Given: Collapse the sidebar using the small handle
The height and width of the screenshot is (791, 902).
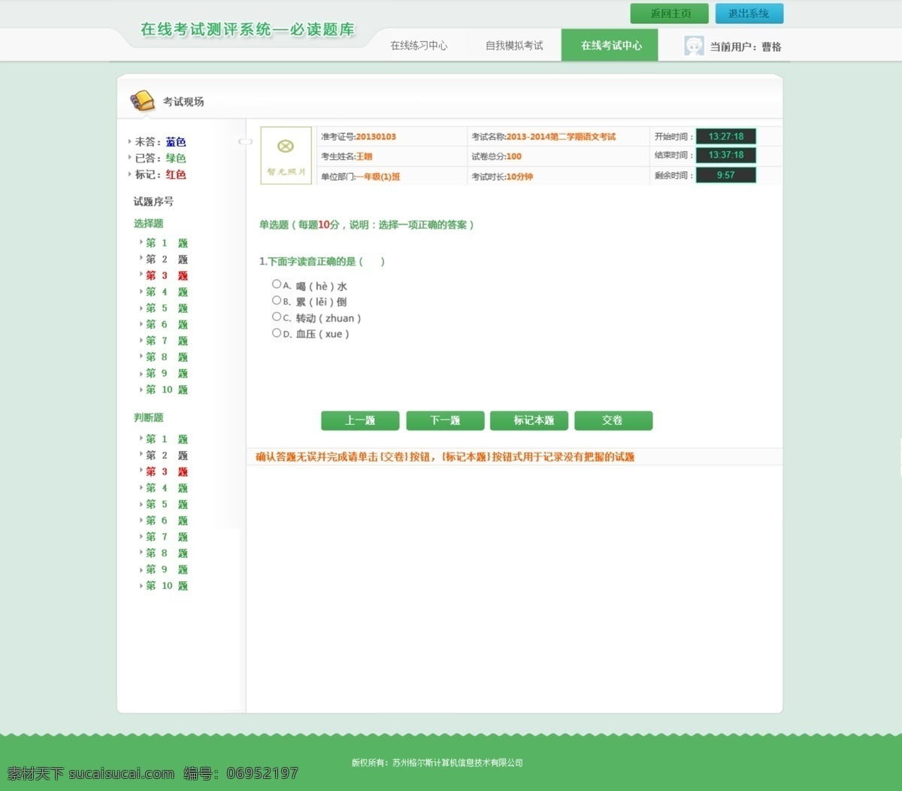Looking at the screenshot, I should (x=245, y=141).
